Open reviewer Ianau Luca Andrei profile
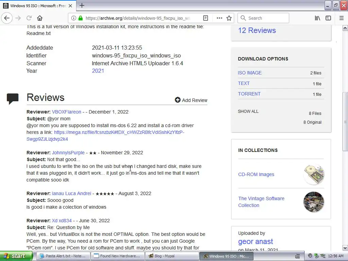Viewport: 348px width, 261px height. pos(71,193)
